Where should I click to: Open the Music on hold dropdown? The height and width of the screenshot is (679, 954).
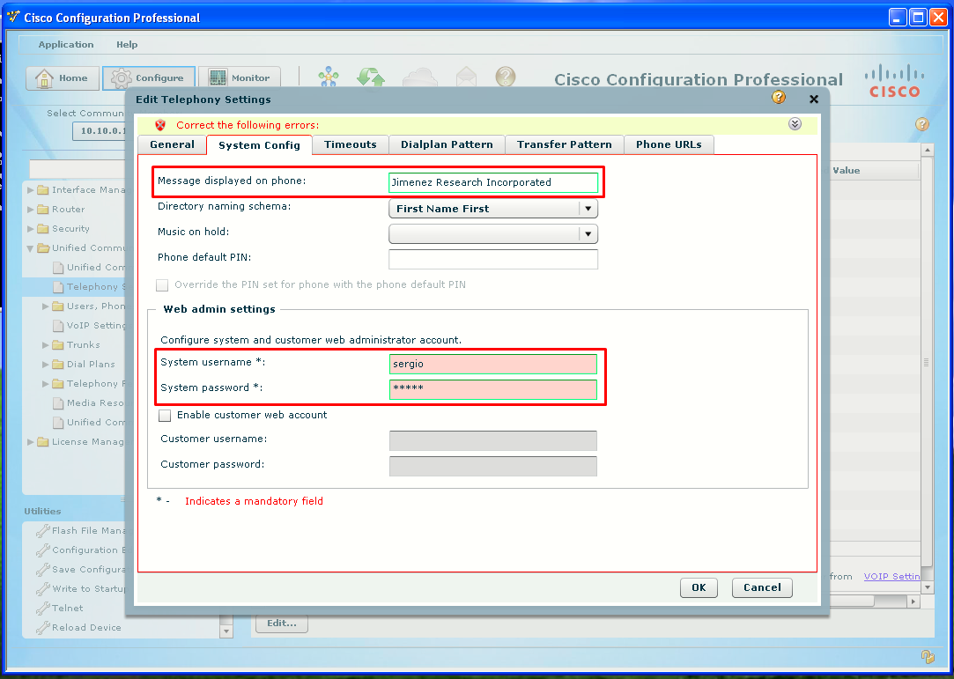point(493,234)
